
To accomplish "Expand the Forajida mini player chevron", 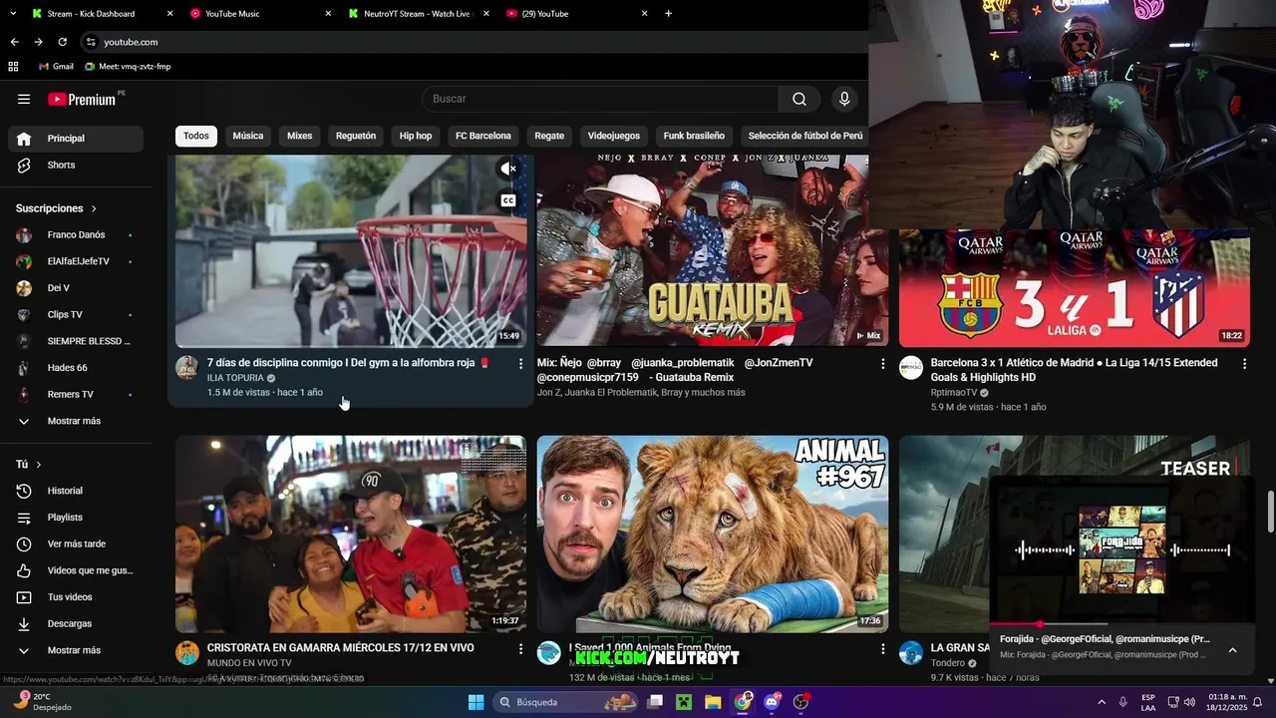I will click(x=1232, y=650).
